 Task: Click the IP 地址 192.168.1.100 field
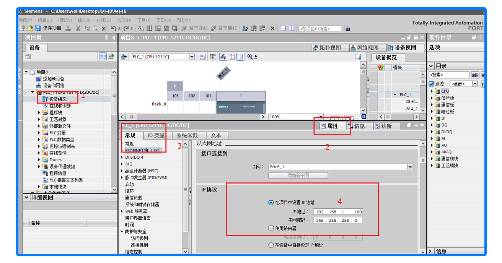pyautogui.click(x=338, y=212)
